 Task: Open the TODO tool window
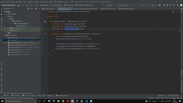[6, 96]
